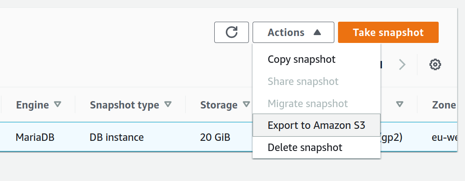Click the Engine column header text

point(32,105)
